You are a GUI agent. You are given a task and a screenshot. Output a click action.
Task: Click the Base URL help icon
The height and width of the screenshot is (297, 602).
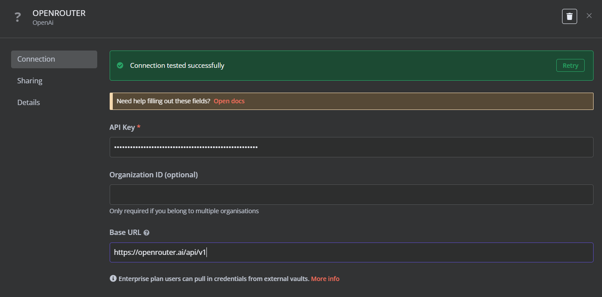(147, 232)
